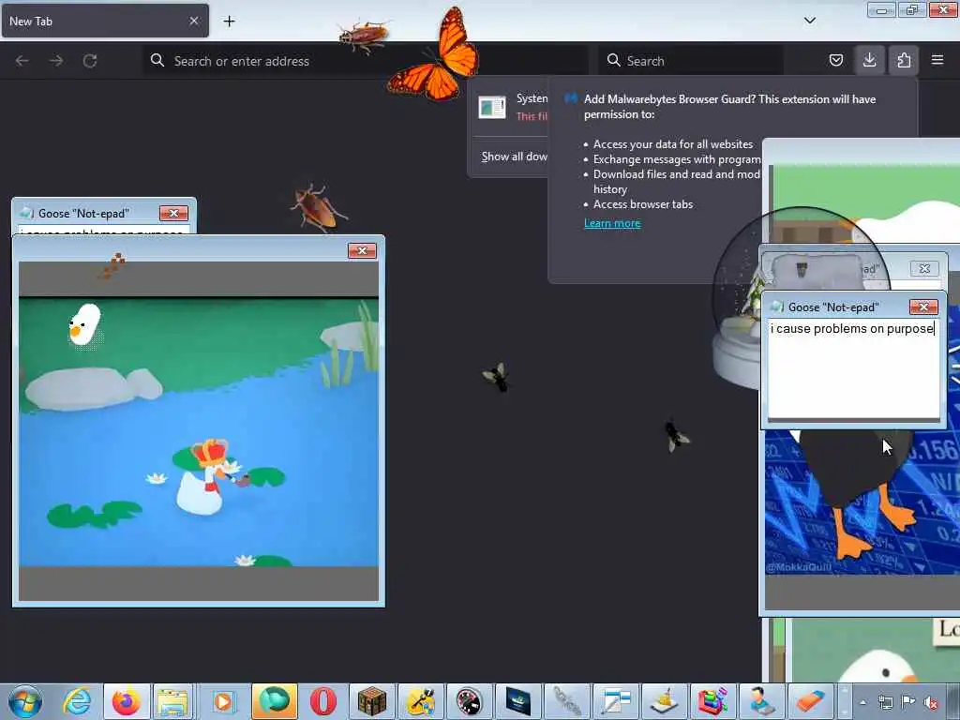
Task: Select the New Tab tab
Action: [x=105, y=21]
